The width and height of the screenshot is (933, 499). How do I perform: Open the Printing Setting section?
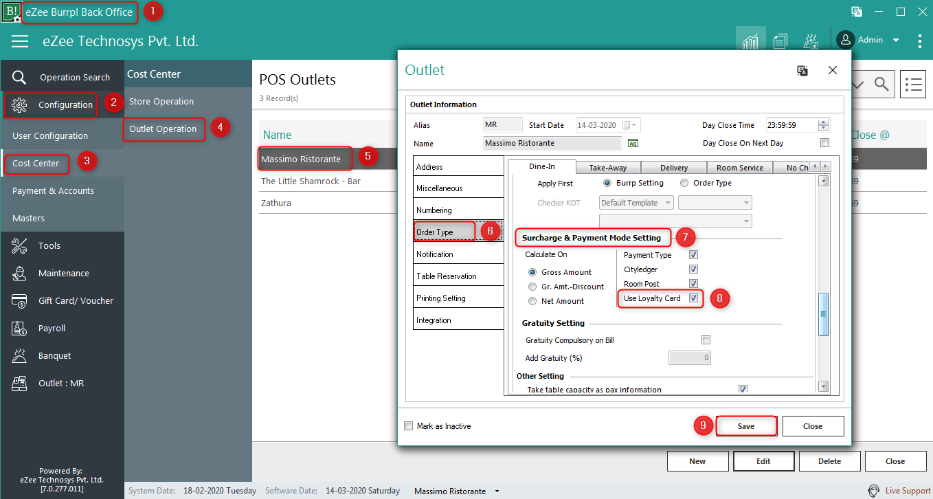tap(458, 298)
